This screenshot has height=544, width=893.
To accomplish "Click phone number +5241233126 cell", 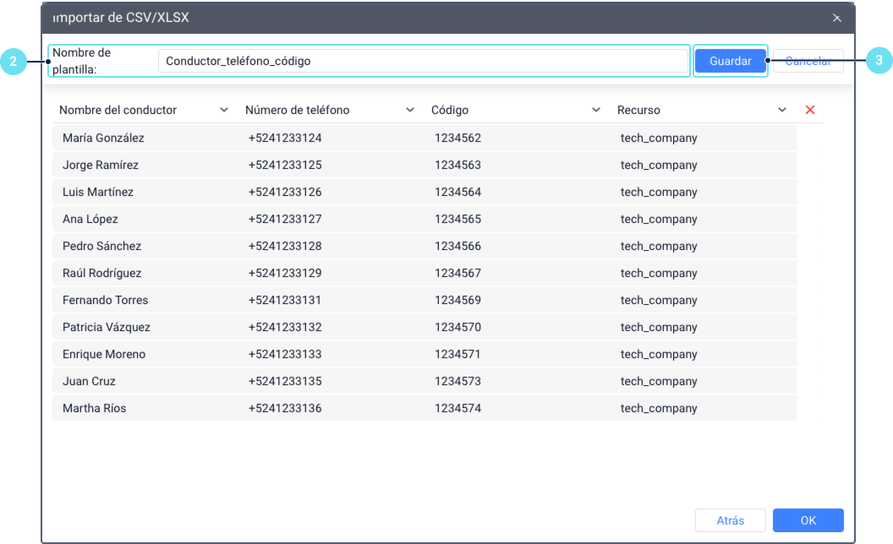I will click(x=285, y=192).
